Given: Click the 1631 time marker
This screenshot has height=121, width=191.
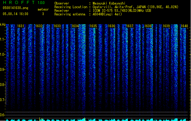Looking at the screenshot, I should 21,26.
